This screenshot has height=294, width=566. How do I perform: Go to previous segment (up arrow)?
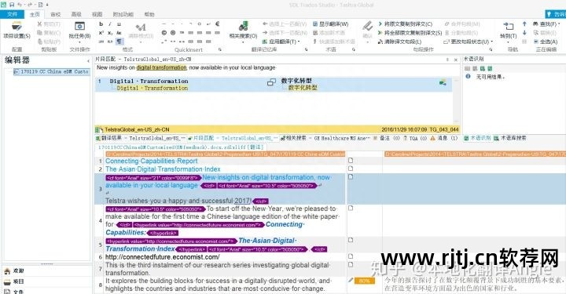click(524, 24)
